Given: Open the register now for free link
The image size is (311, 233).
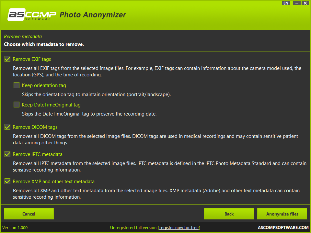Looking at the screenshot, I should tap(179, 227).
